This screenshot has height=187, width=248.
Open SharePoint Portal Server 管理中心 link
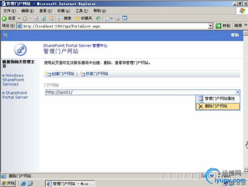pos(75,46)
